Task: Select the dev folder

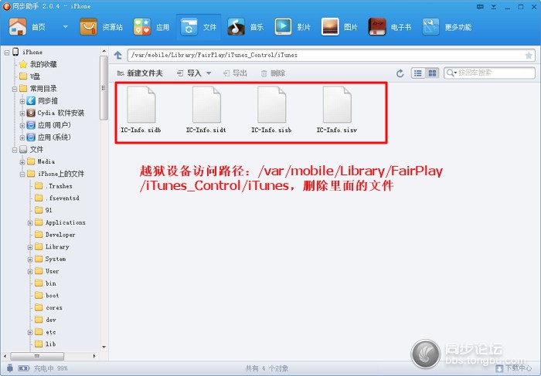Action: pos(46,320)
